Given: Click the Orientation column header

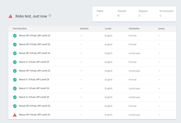Looking at the screenshot, I should [134, 29].
